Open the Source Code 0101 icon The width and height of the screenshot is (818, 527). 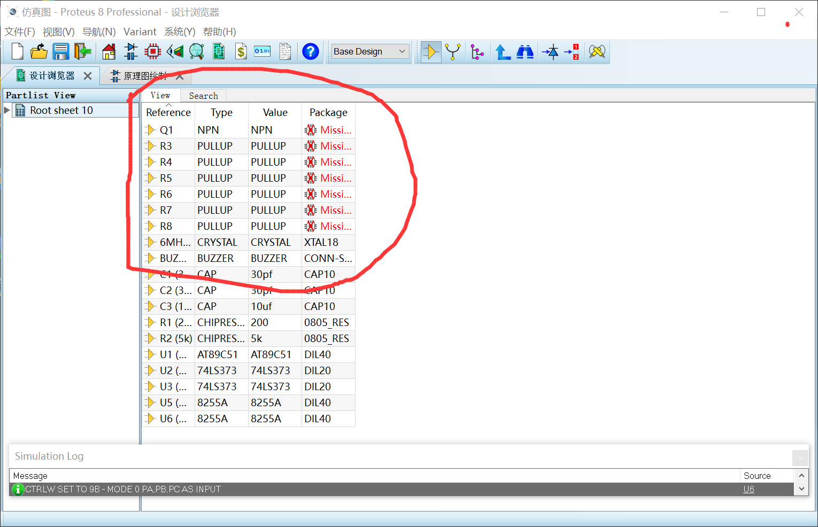263,51
